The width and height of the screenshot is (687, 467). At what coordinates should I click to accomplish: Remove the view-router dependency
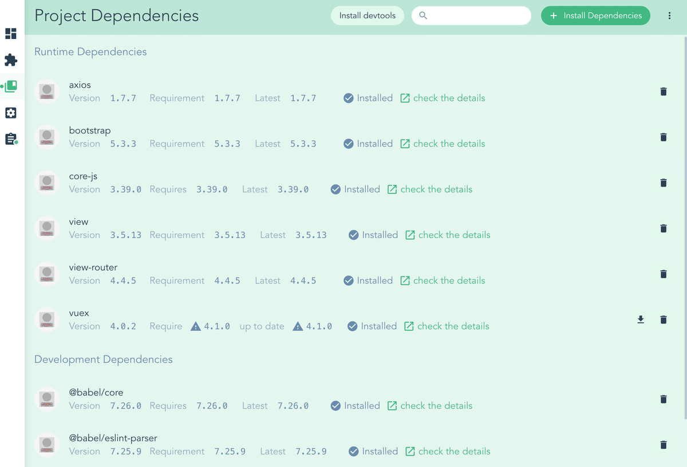click(664, 274)
